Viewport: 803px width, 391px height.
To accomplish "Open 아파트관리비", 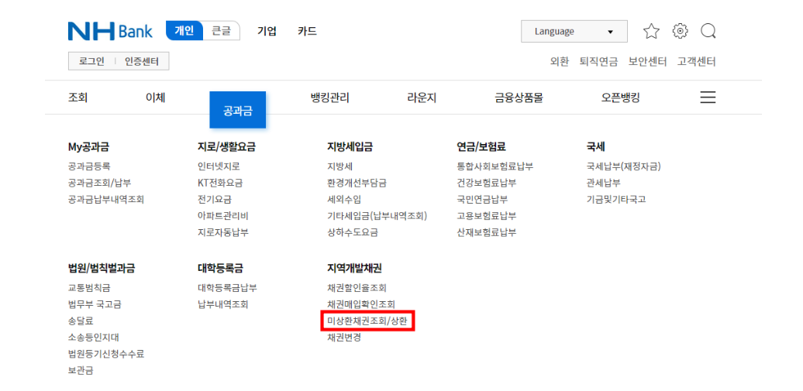I will pyautogui.click(x=222, y=216).
